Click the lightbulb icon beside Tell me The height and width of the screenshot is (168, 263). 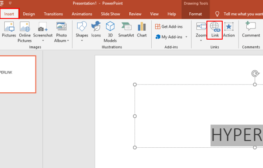pos(217,14)
